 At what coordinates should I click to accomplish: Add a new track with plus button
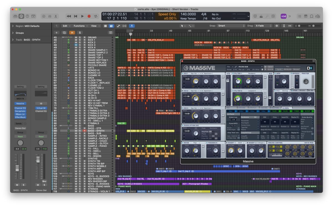coord(57,33)
